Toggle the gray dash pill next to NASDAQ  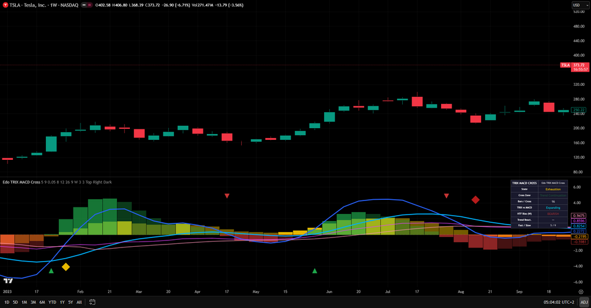point(84,5)
